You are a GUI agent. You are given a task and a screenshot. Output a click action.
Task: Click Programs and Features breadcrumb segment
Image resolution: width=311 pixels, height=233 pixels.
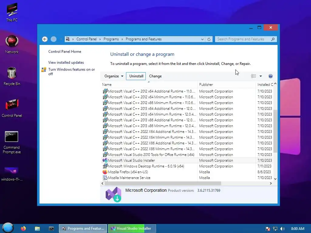[x=144, y=39]
